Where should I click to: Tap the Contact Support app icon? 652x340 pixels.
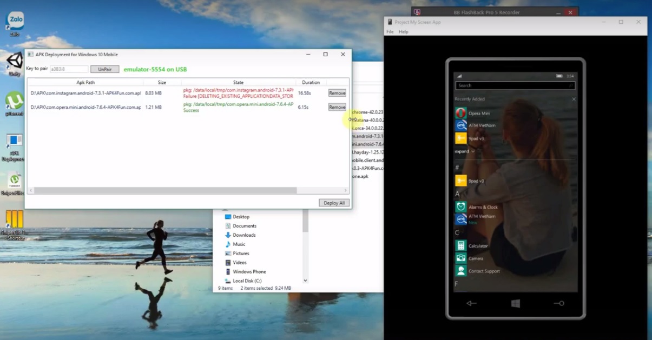(461, 271)
